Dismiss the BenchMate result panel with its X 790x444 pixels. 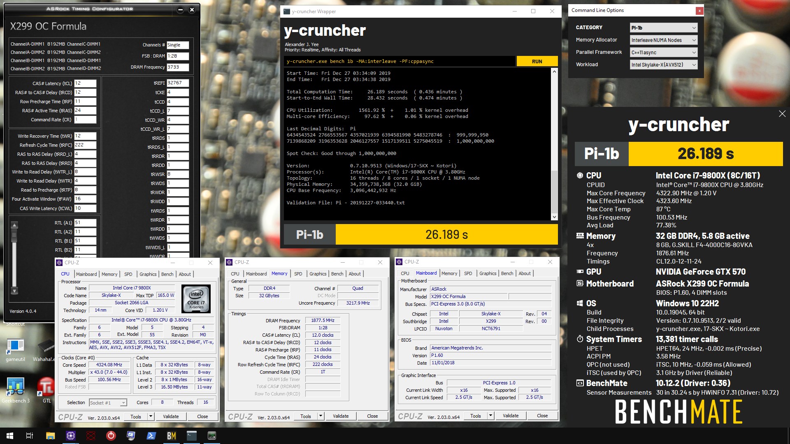782,114
